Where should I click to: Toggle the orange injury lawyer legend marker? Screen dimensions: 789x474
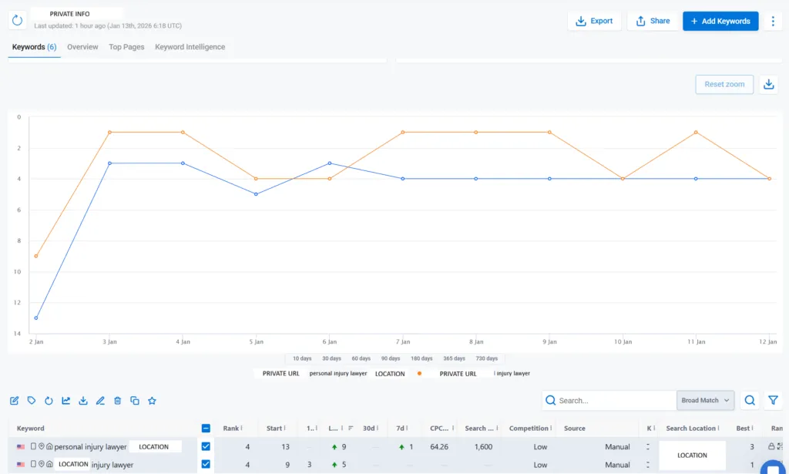tap(419, 374)
